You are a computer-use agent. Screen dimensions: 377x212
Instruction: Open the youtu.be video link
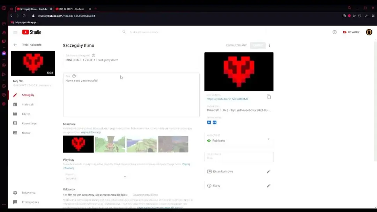pos(227,99)
